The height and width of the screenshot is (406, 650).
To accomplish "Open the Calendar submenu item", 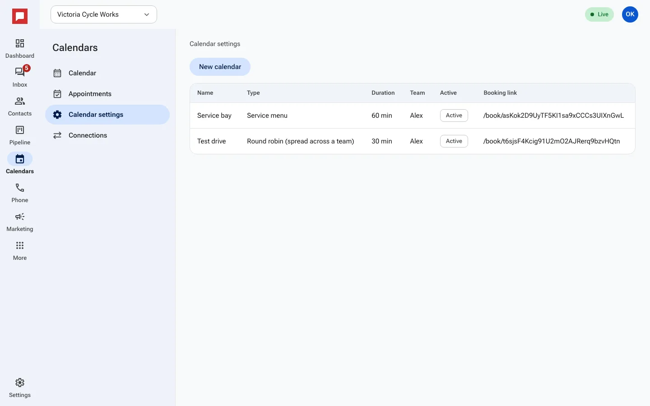I will click(107, 73).
